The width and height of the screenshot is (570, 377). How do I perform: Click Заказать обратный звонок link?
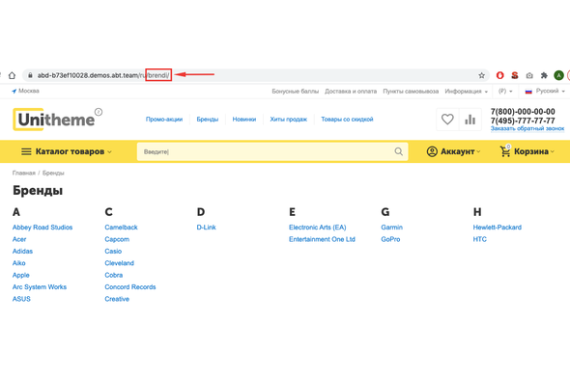tap(527, 128)
